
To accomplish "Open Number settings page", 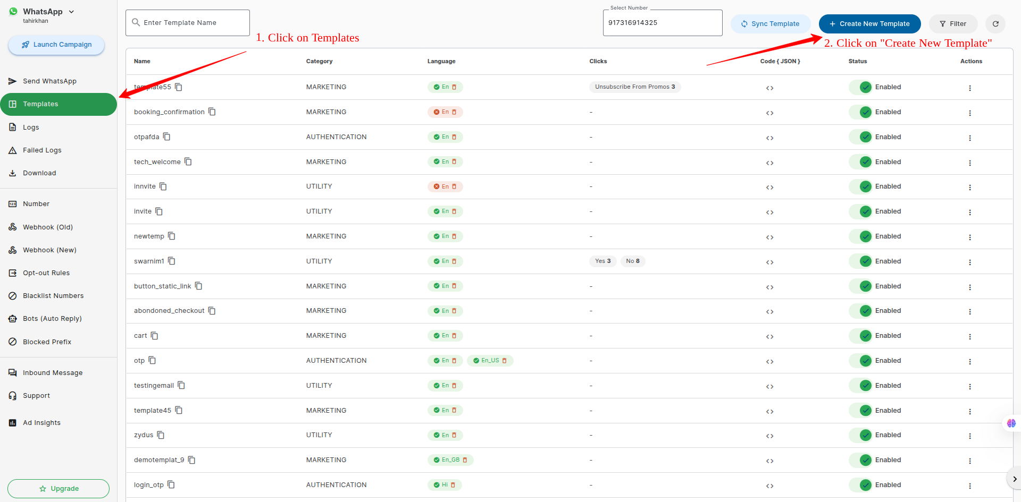I will click(x=58, y=204).
